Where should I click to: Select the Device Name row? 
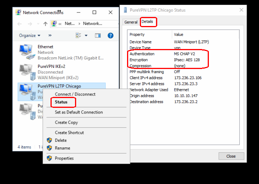point(183,42)
